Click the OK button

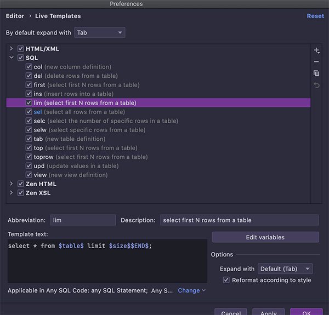point(307,312)
